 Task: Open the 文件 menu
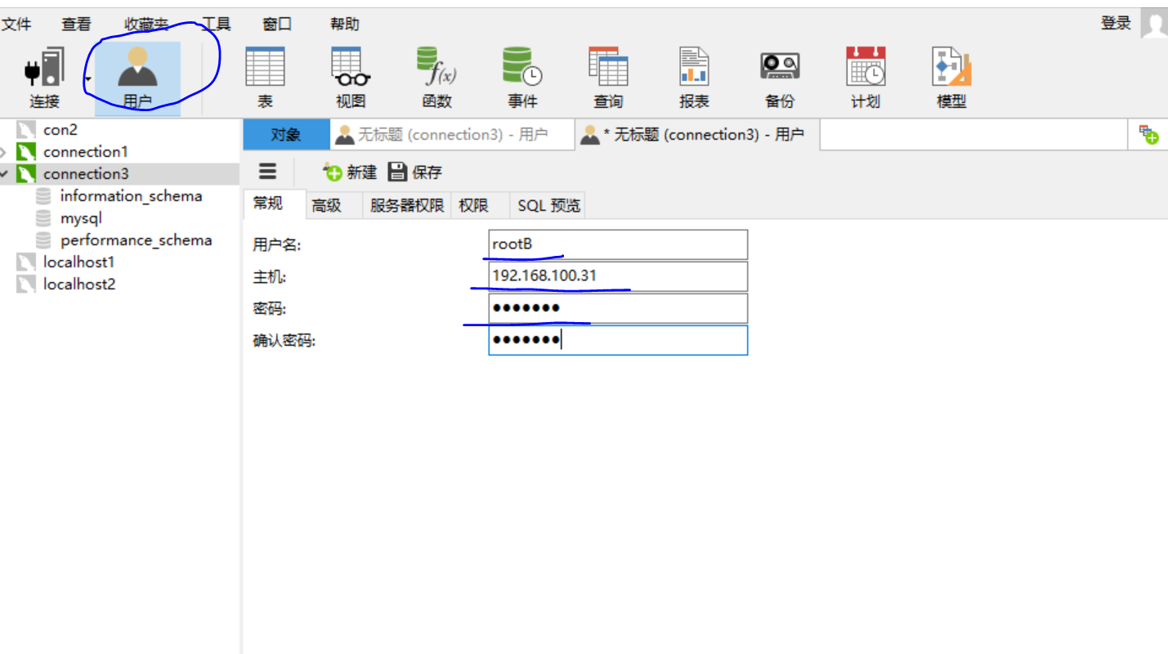coord(16,25)
